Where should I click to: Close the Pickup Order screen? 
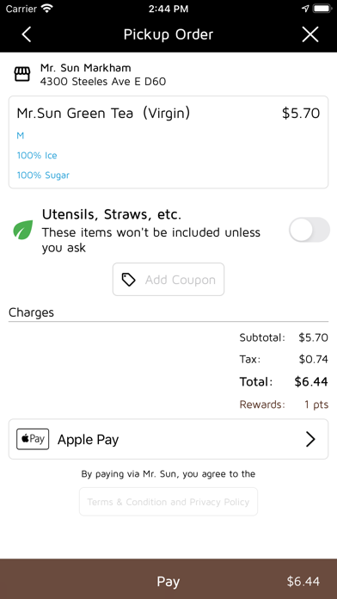coord(309,34)
